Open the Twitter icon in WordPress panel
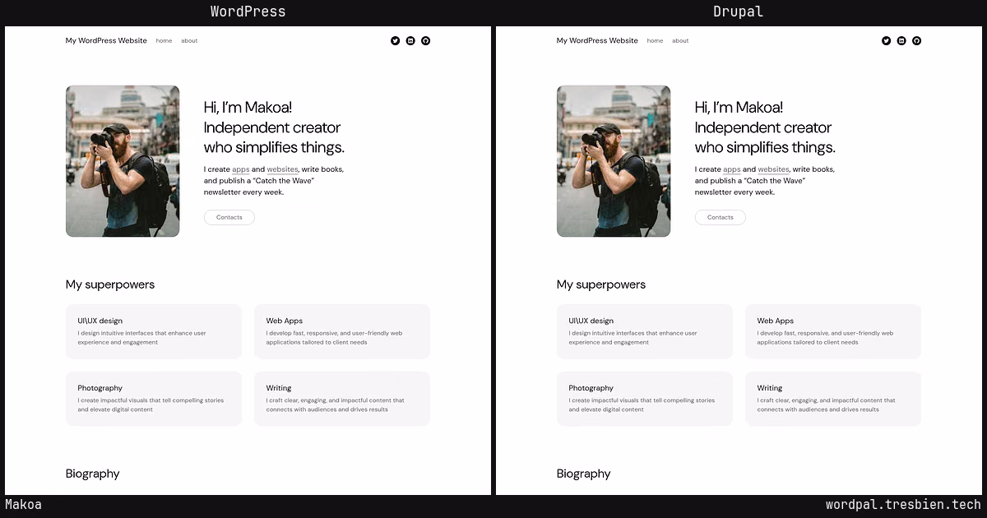Image resolution: width=987 pixels, height=518 pixels. [395, 40]
